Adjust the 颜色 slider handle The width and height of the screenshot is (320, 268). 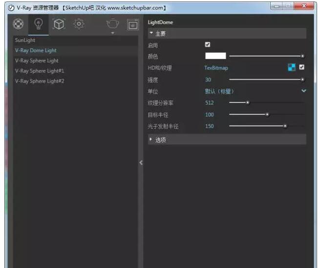click(302, 56)
